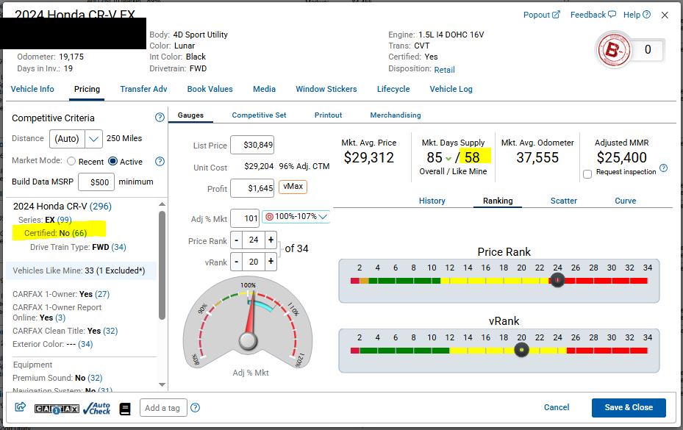Image resolution: width=683 pixels, height=430 pixels.
Task: Open help icon next to Add a tag
Action: point(195,408)
